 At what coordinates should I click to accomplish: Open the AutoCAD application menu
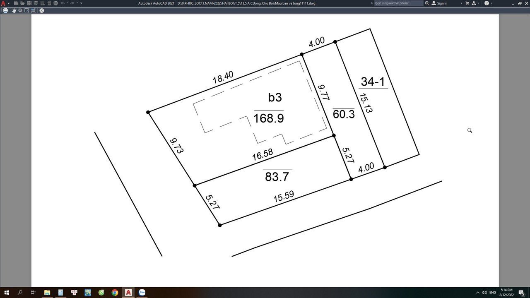(3, 3)
